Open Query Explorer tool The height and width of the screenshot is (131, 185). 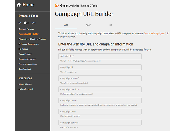tap(25, 54)
